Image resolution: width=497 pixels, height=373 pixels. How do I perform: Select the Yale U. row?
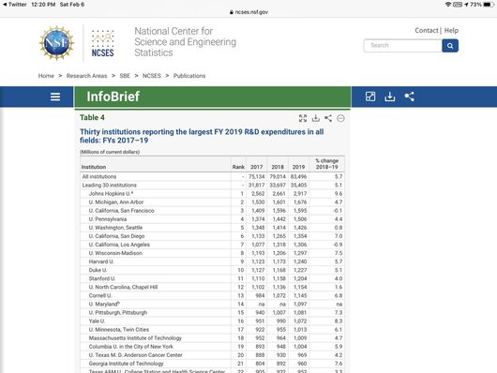click(x=212, y=321)
